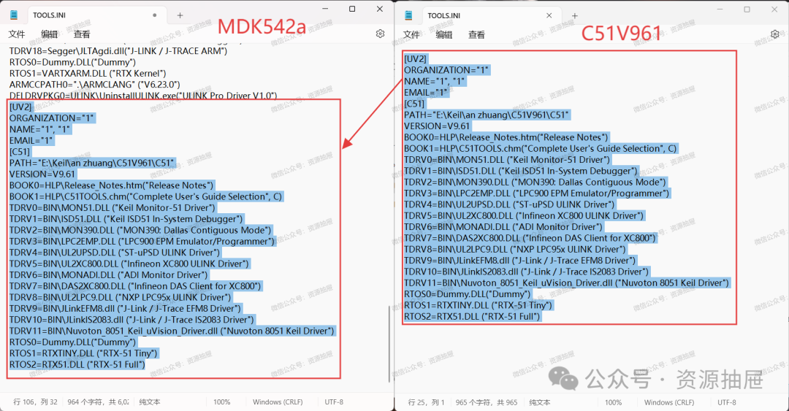Click the ARMCCPATH0=".\ARMCLANG" line
Image resolution: width=789 pixels, height=411 pixels.
coord(94,85)
